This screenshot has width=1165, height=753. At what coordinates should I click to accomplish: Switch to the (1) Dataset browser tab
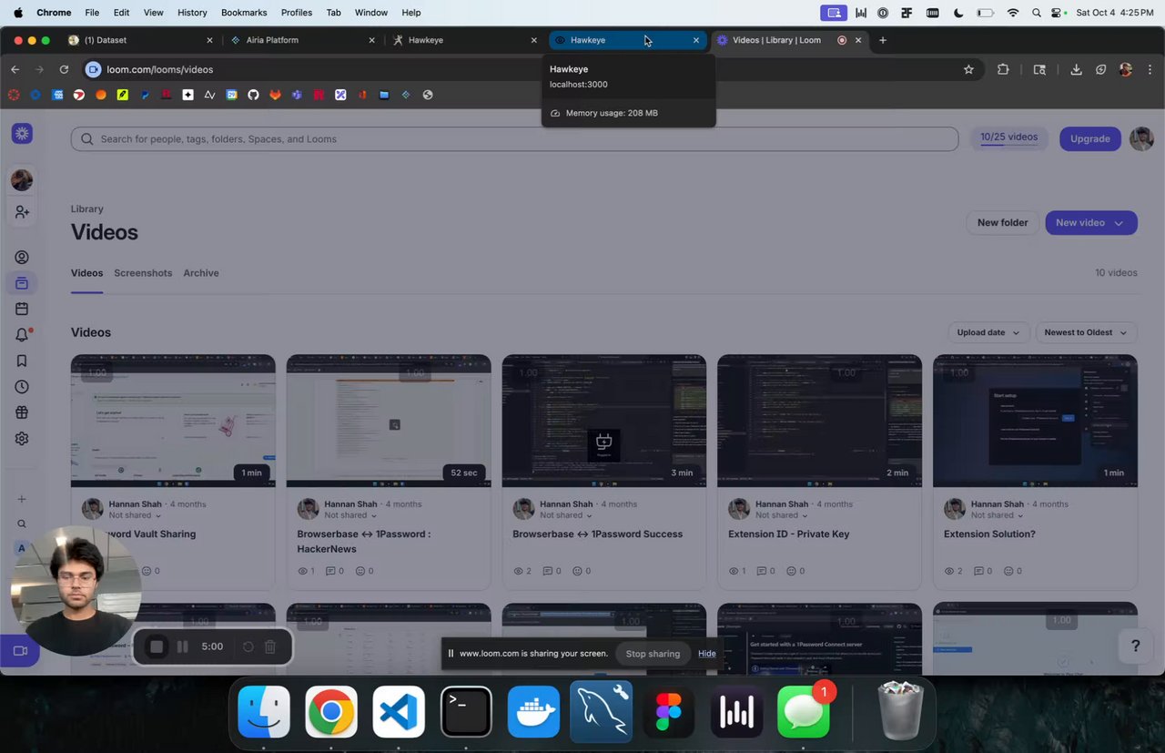[x=141, y=40]
